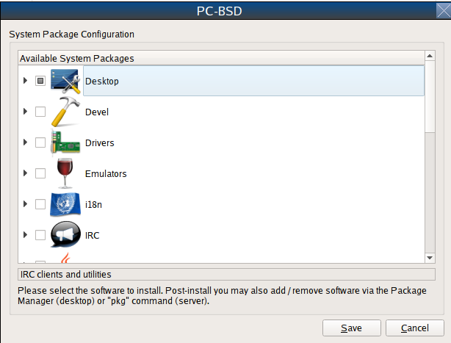Viewport: 451px width, 343px height.
Task: Click the Emulators wine glass icon
Action: pyautogui.click(x=65, y=173)
